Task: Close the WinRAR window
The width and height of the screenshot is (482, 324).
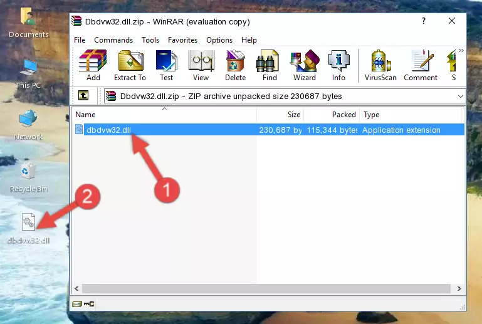Action: click(x=451, y=21)
